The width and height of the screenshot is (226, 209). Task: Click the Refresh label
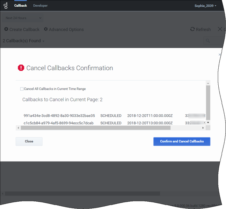coord(203,30)
